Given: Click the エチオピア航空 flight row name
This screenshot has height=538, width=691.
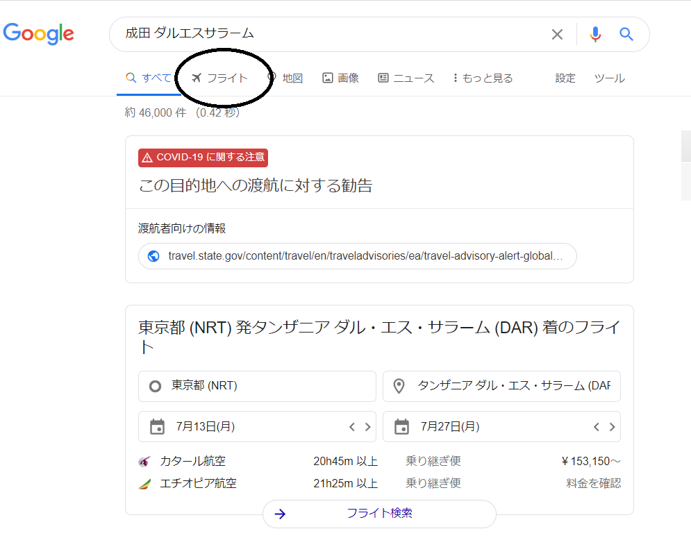Looking at the screenshot, I should [198, 483].
